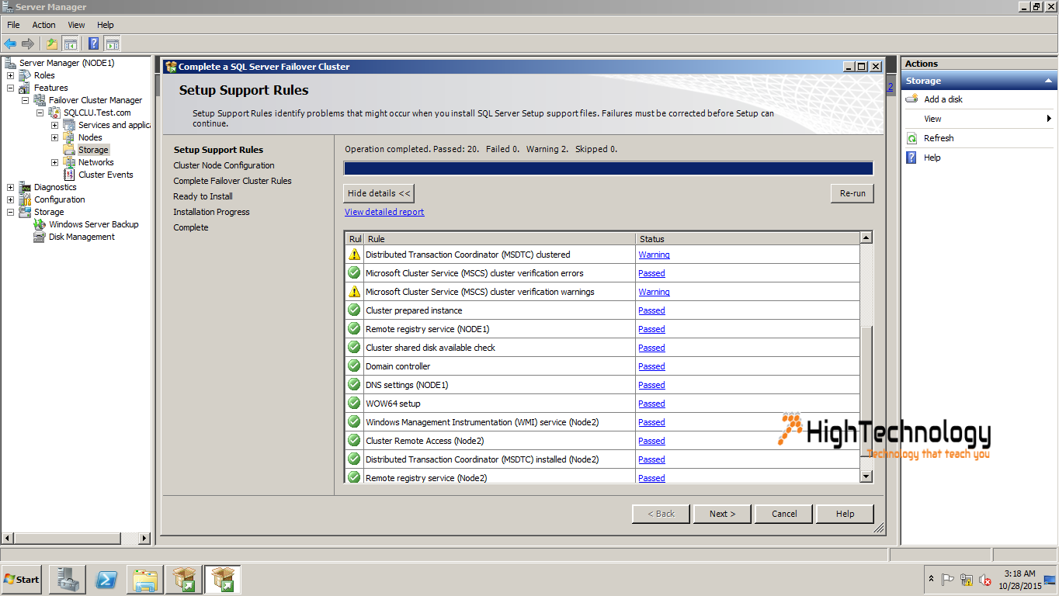The image size is (1059, 596).
Task: Expand the Configuration tree node
Action: tap(10, 199)
